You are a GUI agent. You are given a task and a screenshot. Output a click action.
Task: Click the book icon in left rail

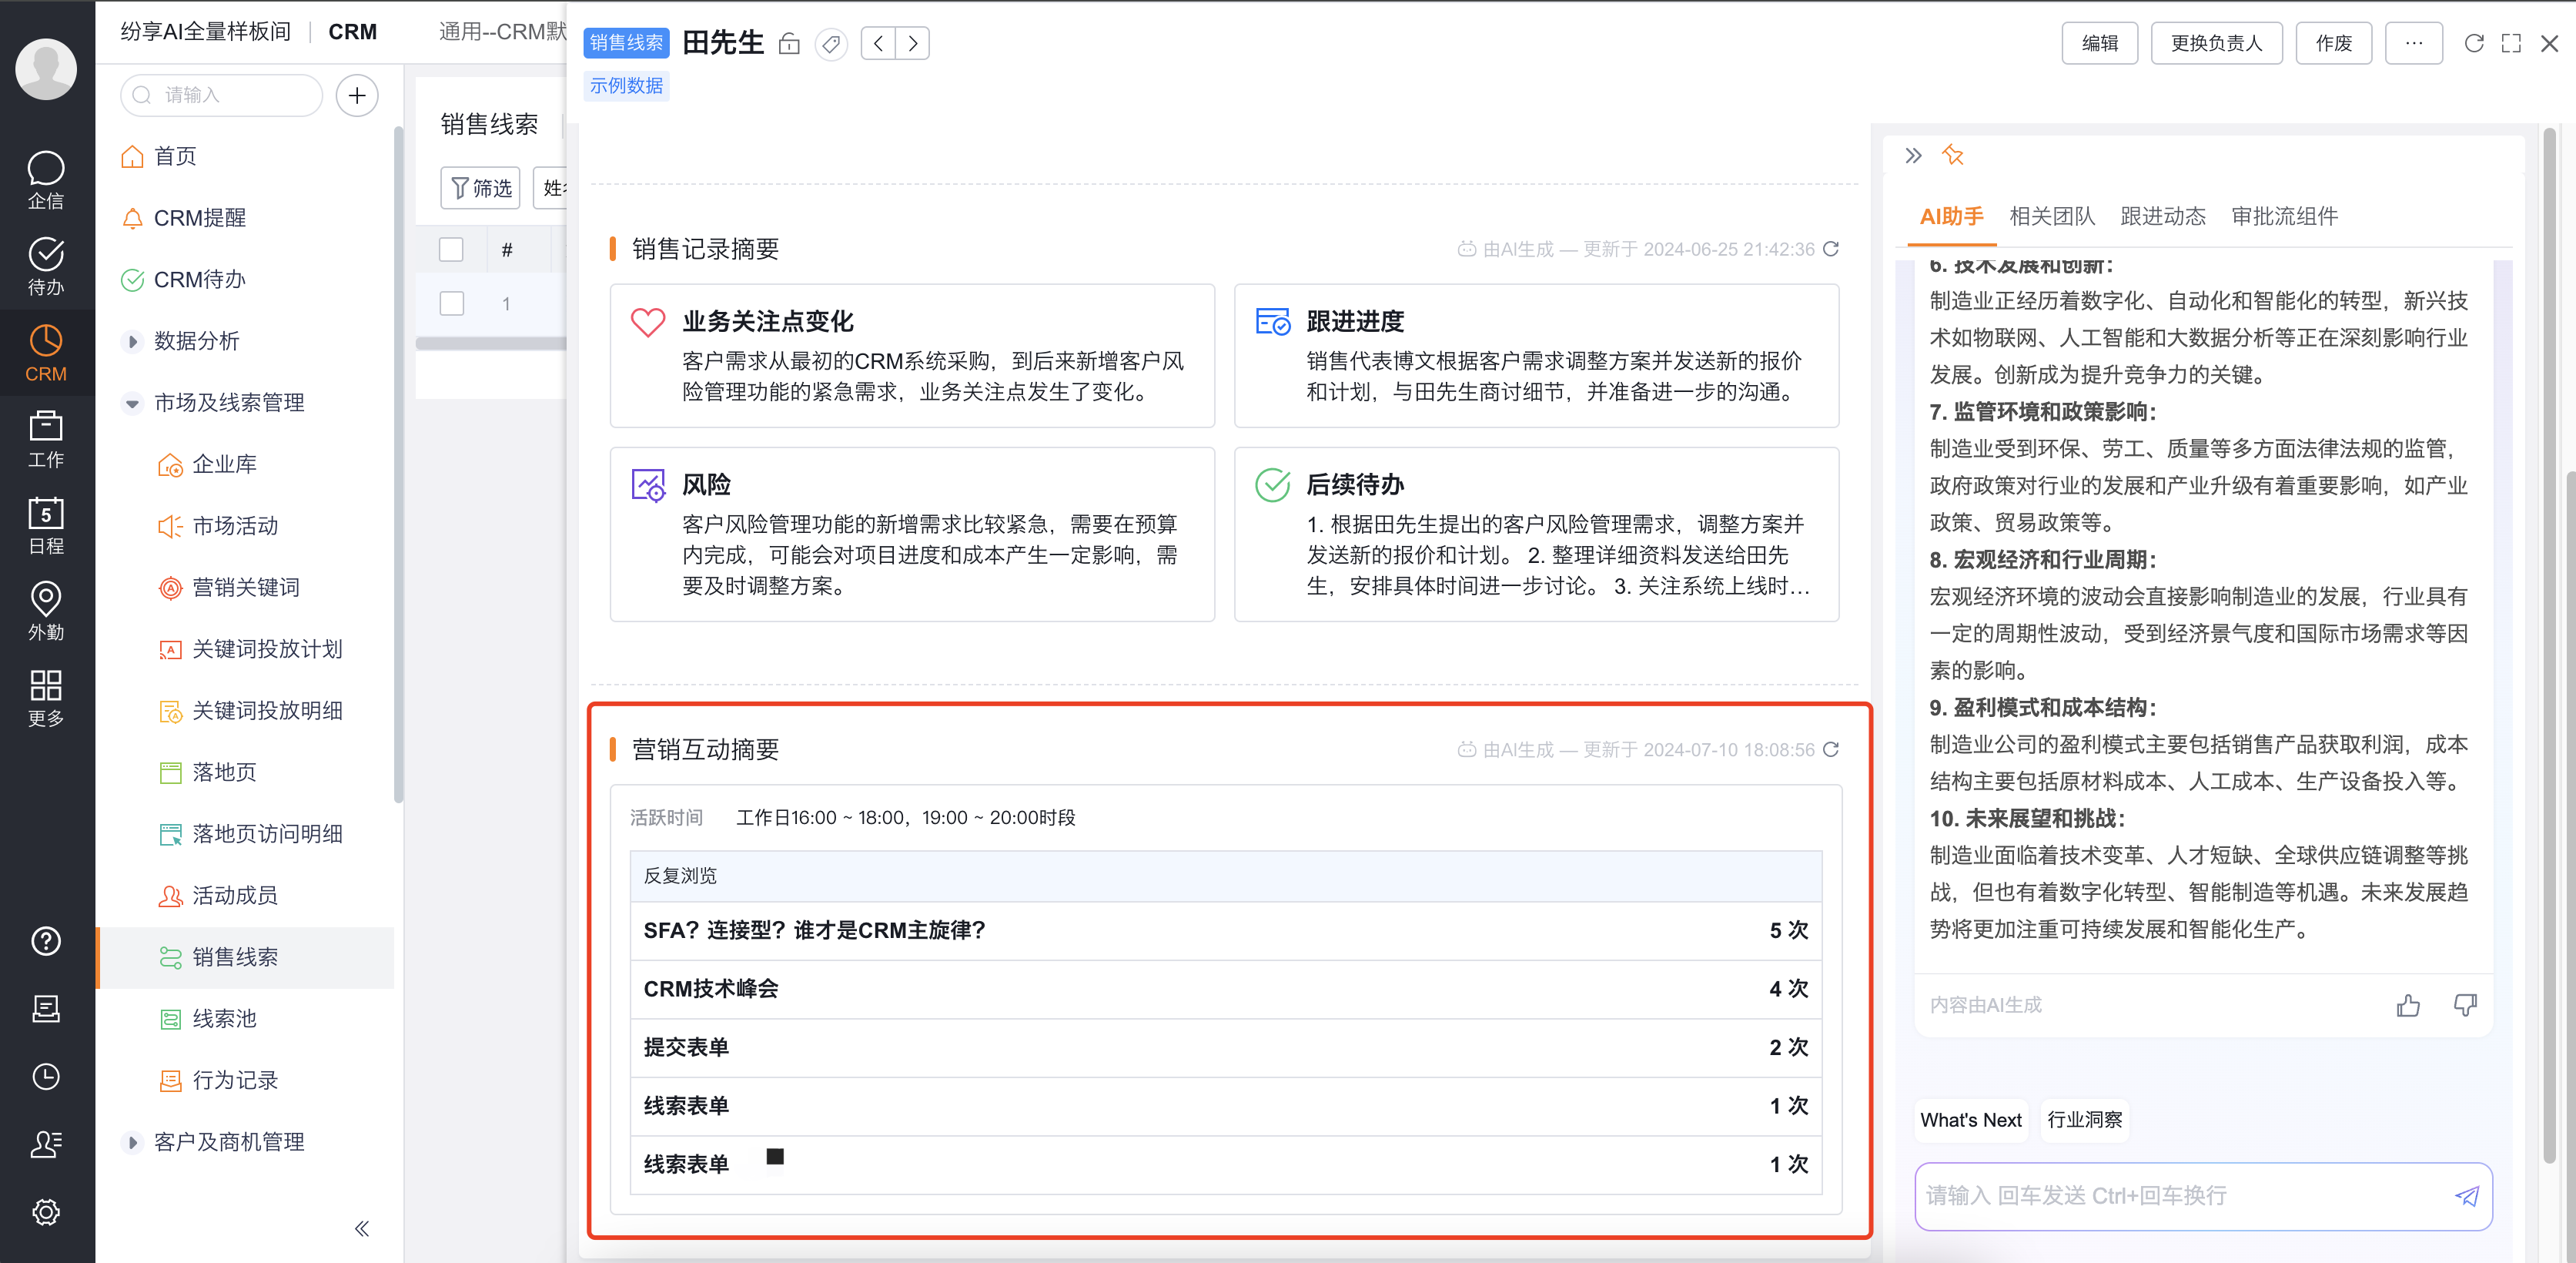(x=46, y=1009)
